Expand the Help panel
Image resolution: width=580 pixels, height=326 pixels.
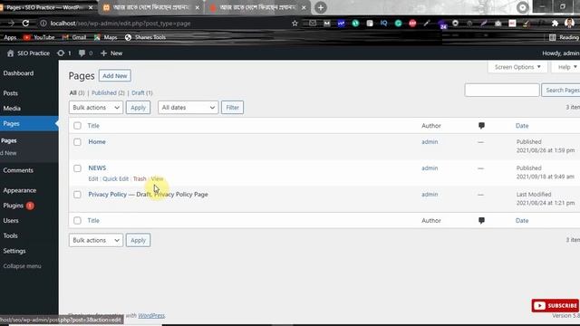click(566, 67)
